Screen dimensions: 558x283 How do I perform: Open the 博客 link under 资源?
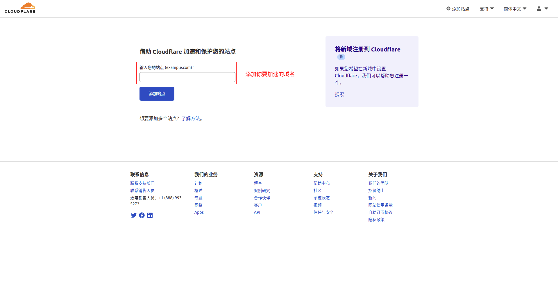point(257,183)
